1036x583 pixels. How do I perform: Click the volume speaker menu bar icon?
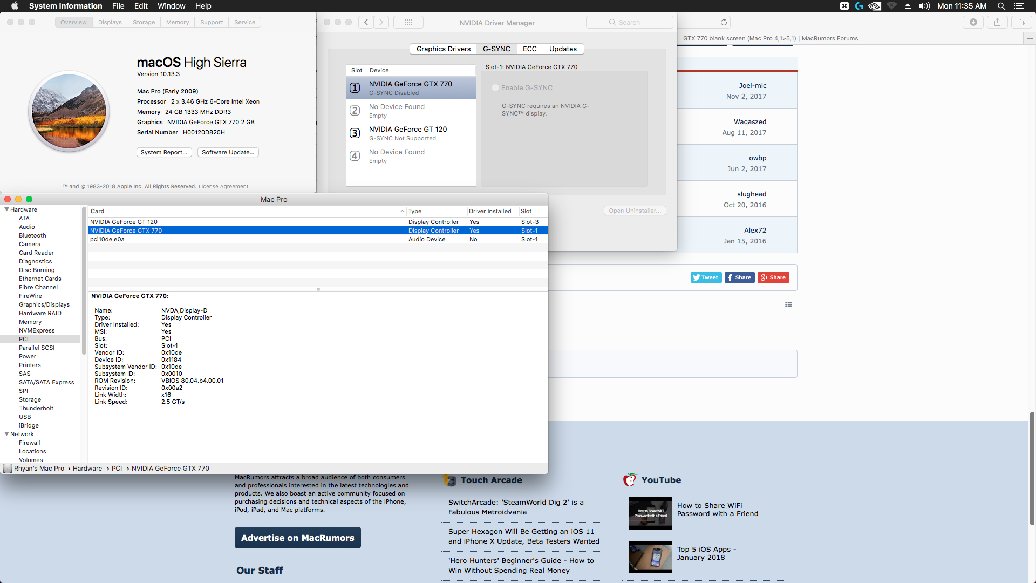tap(924, 6)
